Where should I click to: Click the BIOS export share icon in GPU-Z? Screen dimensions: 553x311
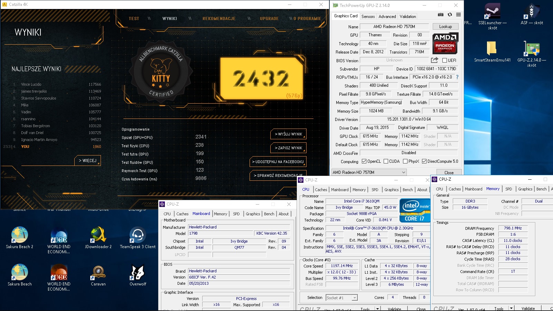pos(435,60)
